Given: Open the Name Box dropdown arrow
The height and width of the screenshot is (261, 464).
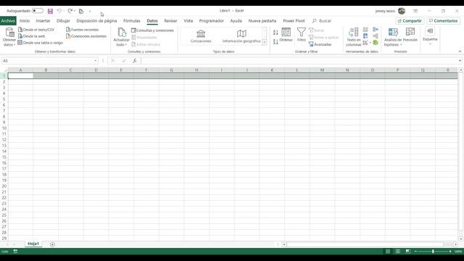Looking at the screenshot, I should click(96, 61).
